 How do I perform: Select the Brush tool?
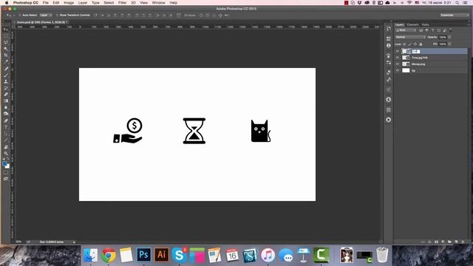click(x=6, y=75)
